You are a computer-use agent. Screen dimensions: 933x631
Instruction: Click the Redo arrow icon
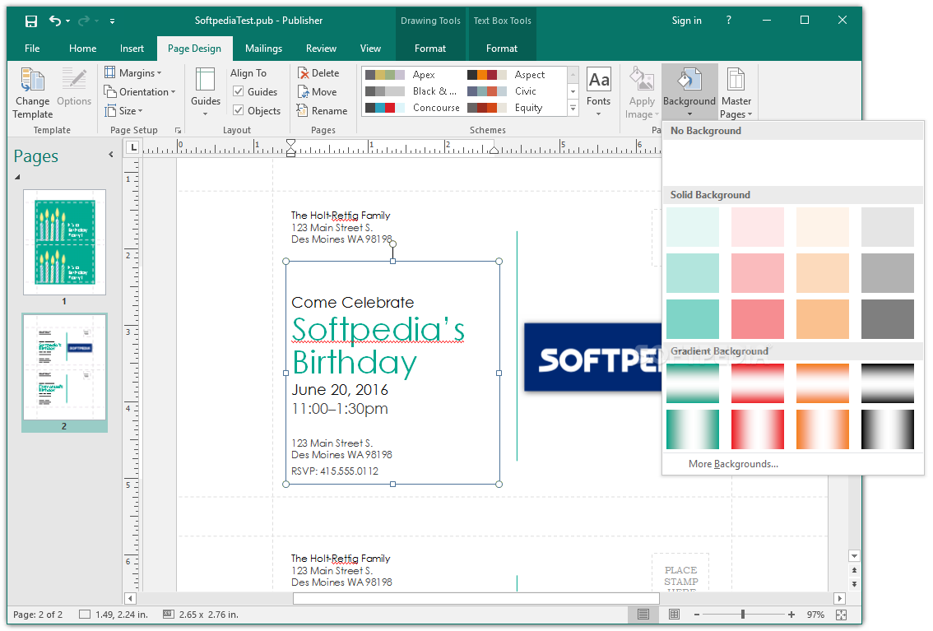[85, 21]
